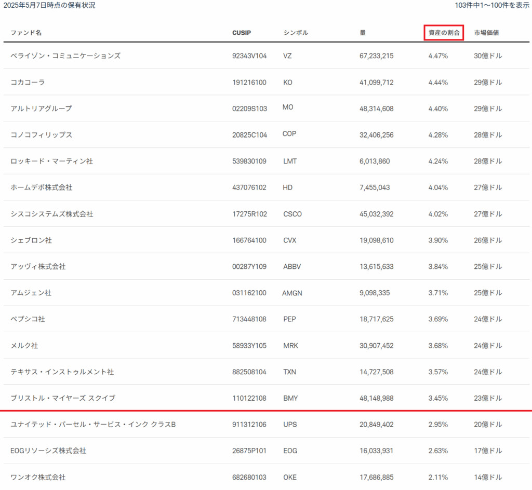Select the シスコシステムズ株式会社 fund name
Screen dimensions: 532x490
(51, 214)
